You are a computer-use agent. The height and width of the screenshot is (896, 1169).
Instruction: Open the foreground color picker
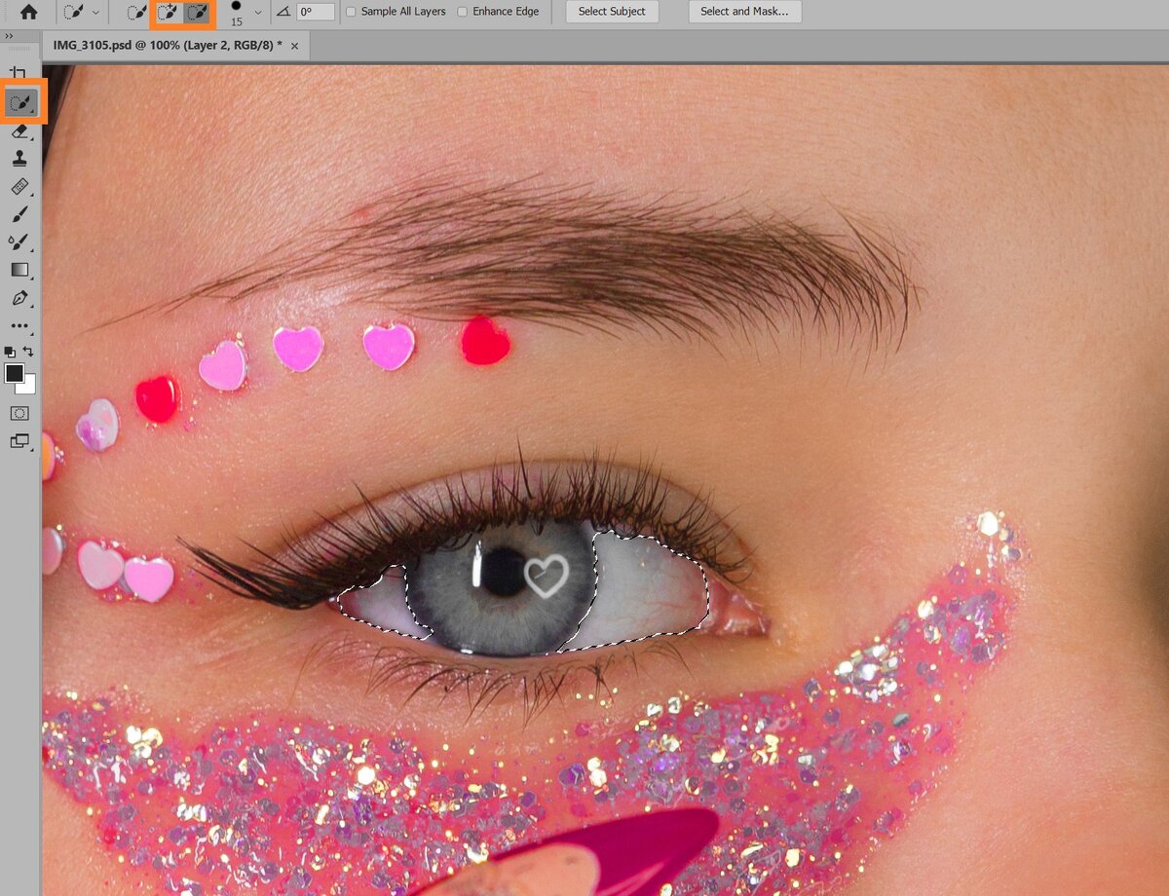(15, 373)
